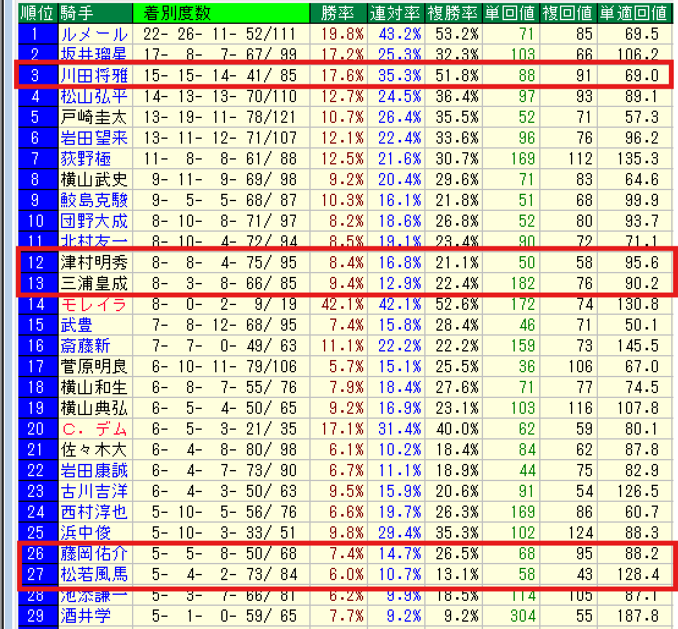Open jockey 荻野極's record
Viewport: 678px width, 629px height.
[86, 159]
